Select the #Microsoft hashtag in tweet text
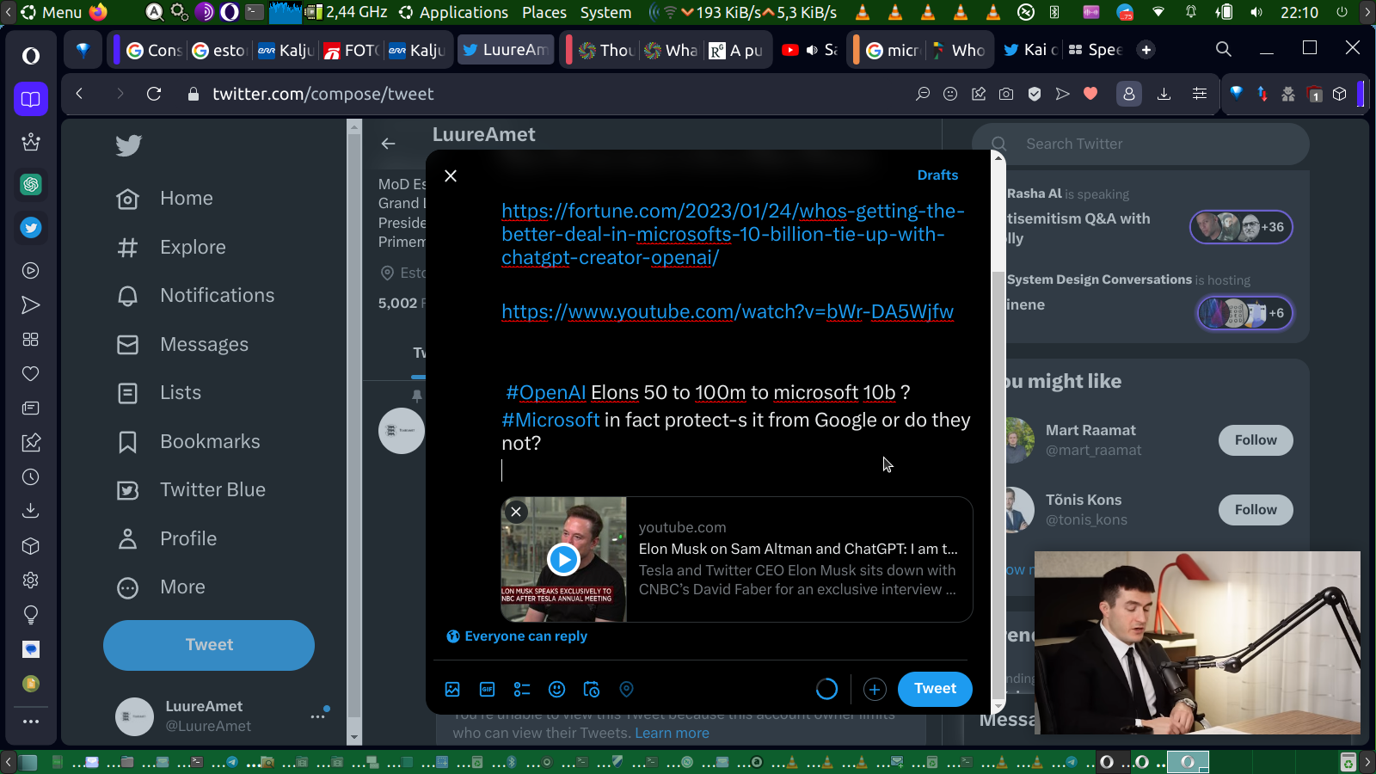The image size is (1376, 774). (550, 420)
